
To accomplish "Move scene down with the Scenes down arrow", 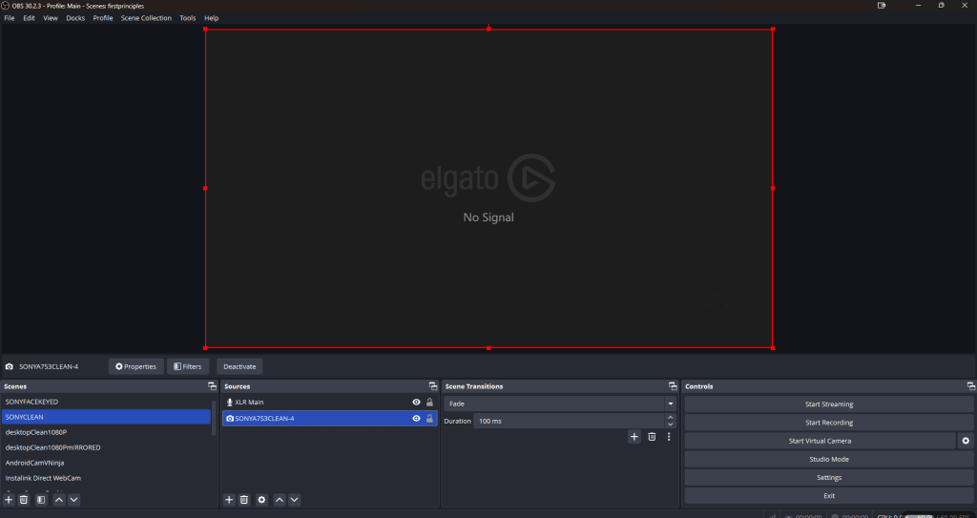I will tap(73, 499).
